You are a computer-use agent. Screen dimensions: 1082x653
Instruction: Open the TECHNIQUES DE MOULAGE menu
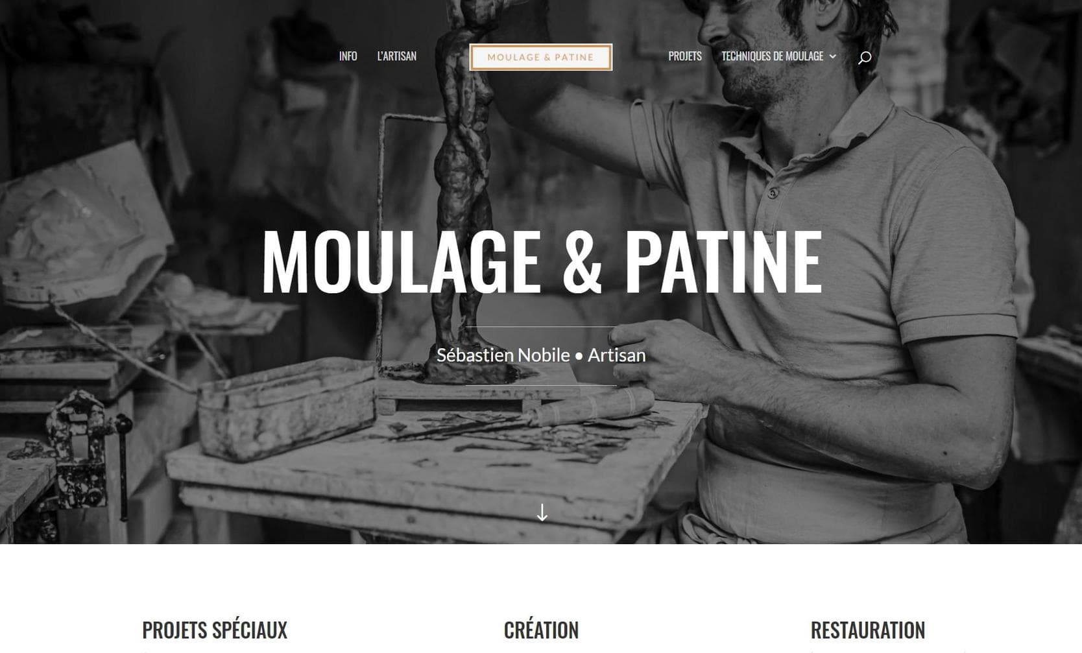coord(772,56)
